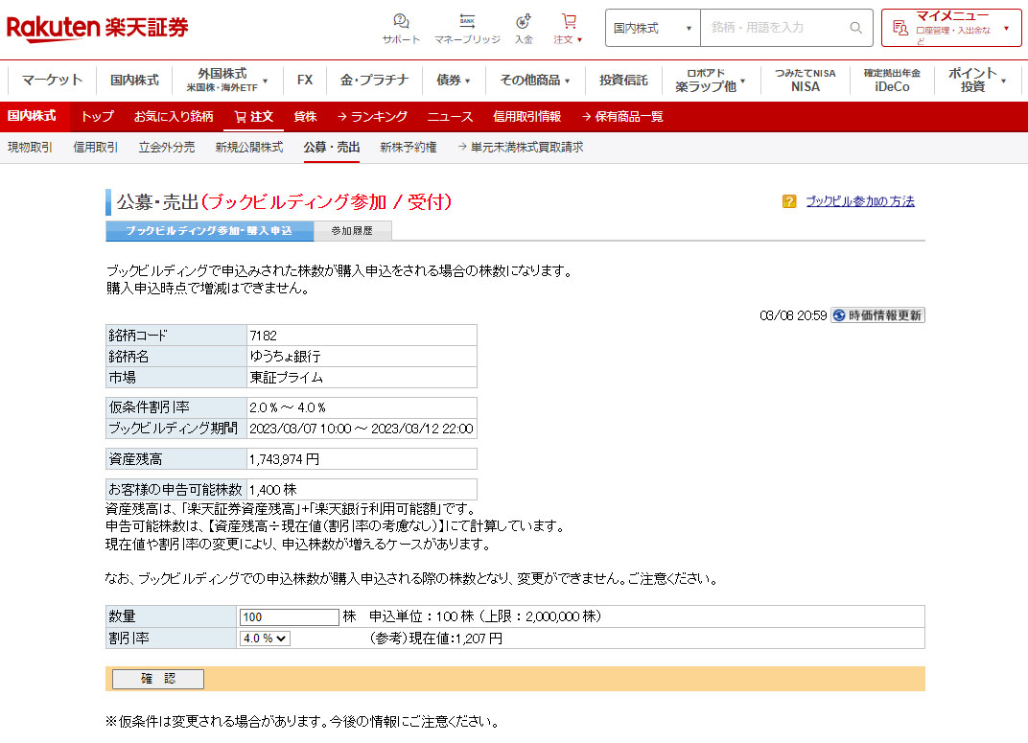Click the yellow help question mark icon
The image size is (1028, 743).
click(x=789, y=201)
